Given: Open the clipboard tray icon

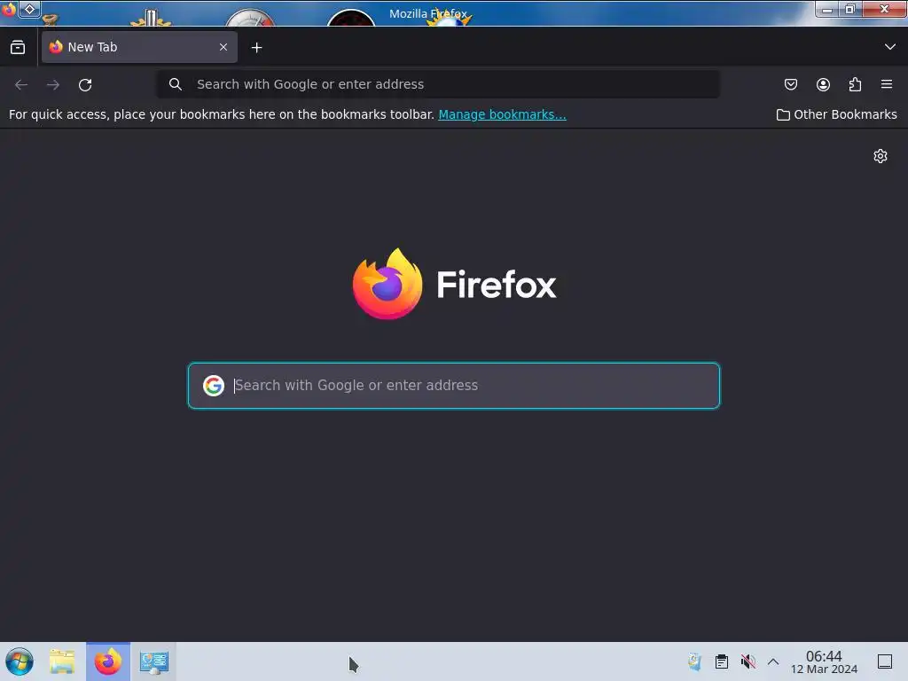Looking at the screenshot, I should [722, 661].
